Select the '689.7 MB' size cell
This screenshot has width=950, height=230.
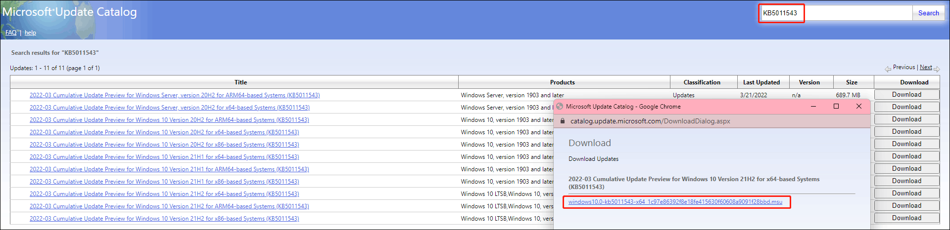848,95
